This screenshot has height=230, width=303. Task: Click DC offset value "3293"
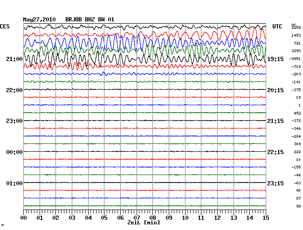296,51
